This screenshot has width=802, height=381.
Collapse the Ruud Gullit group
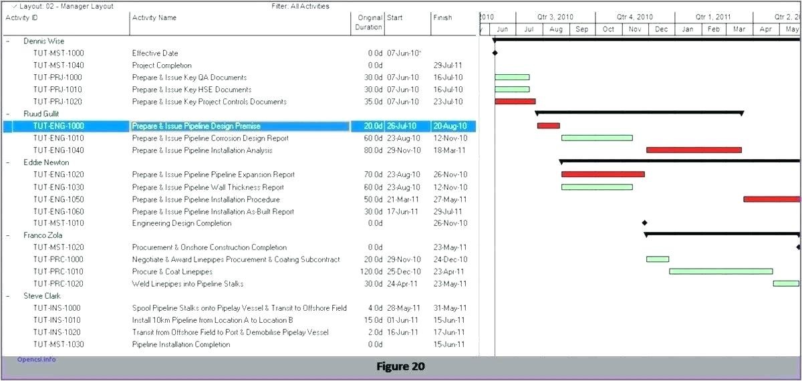[x=8, y=114]
